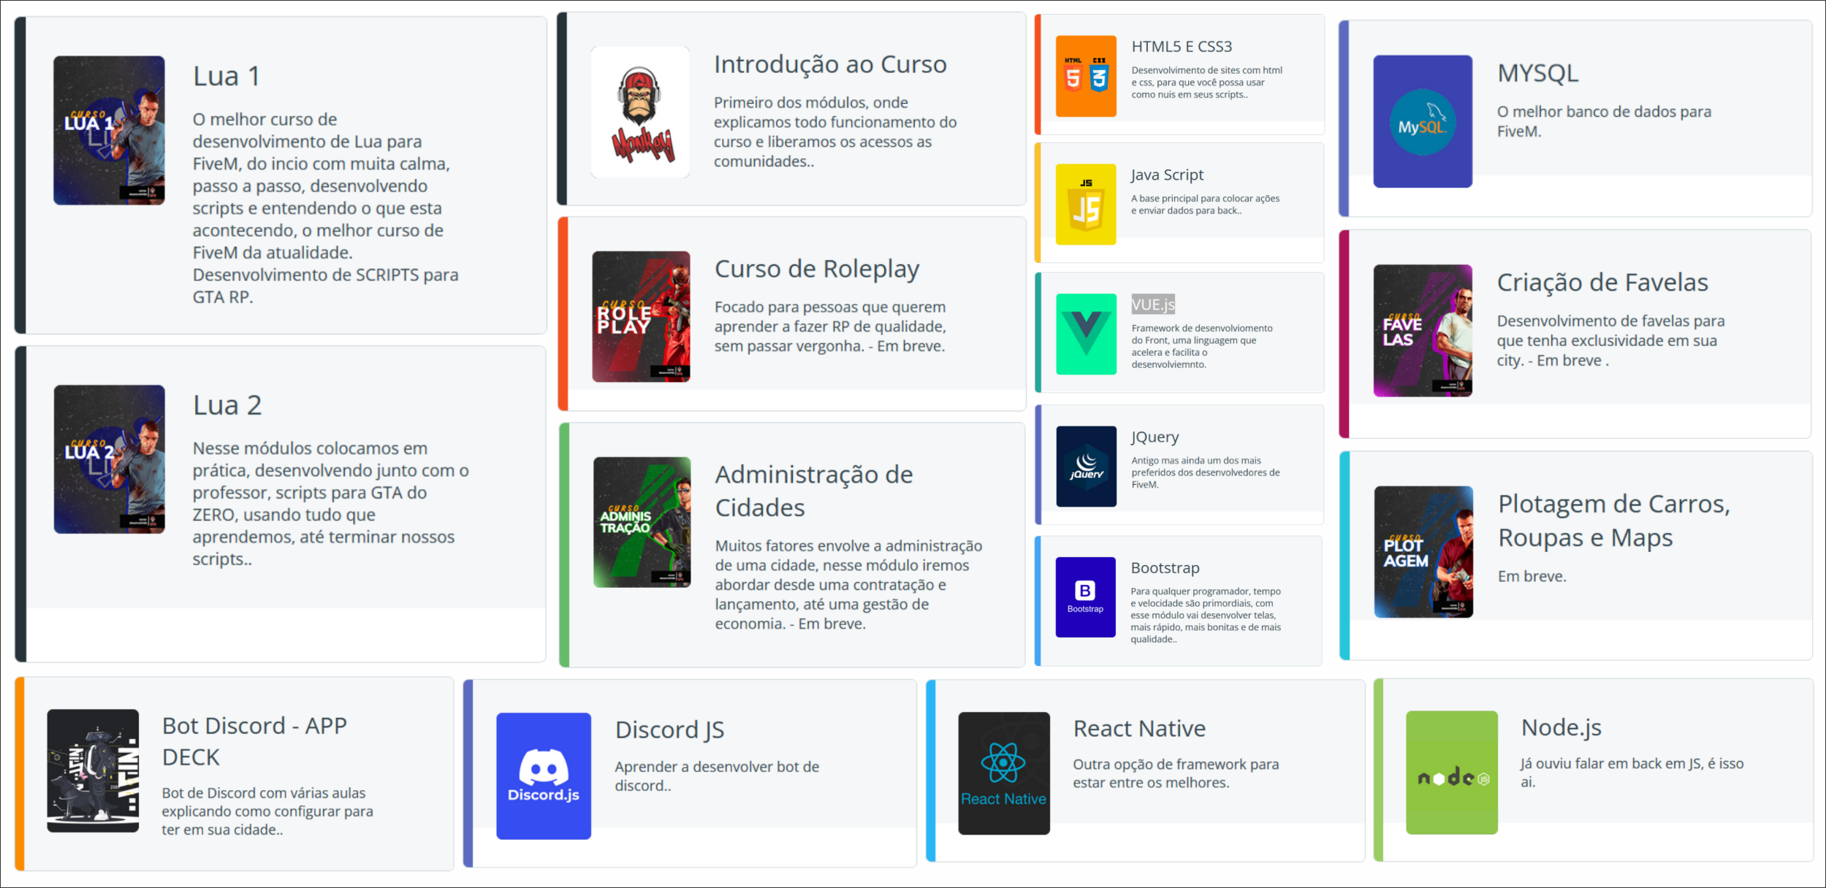
Task: Click the blue Discord.js logo icon
Action: [543, 776]
